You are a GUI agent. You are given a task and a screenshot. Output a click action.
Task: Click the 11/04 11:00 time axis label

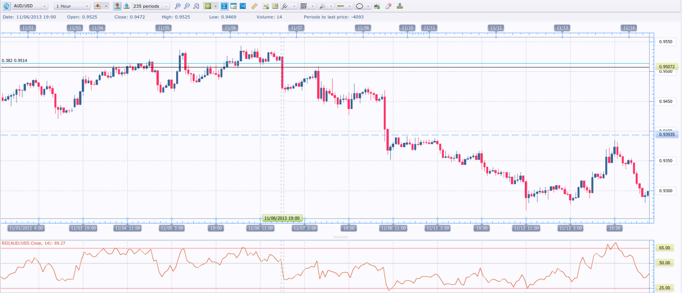click(127, 228)
